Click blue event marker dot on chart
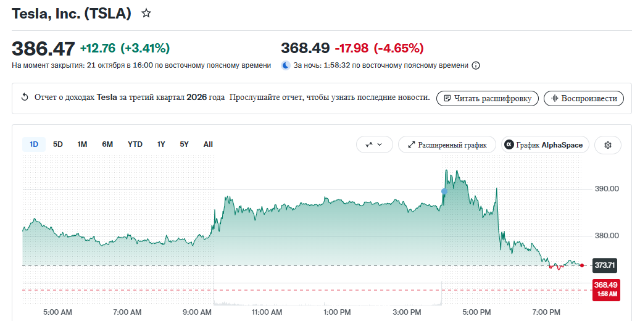The height and width of the screenshot is (321, 640). tap(444, 191)
